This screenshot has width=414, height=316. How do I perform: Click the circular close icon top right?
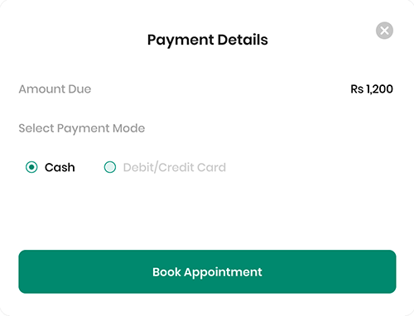(x=384, y=31)
